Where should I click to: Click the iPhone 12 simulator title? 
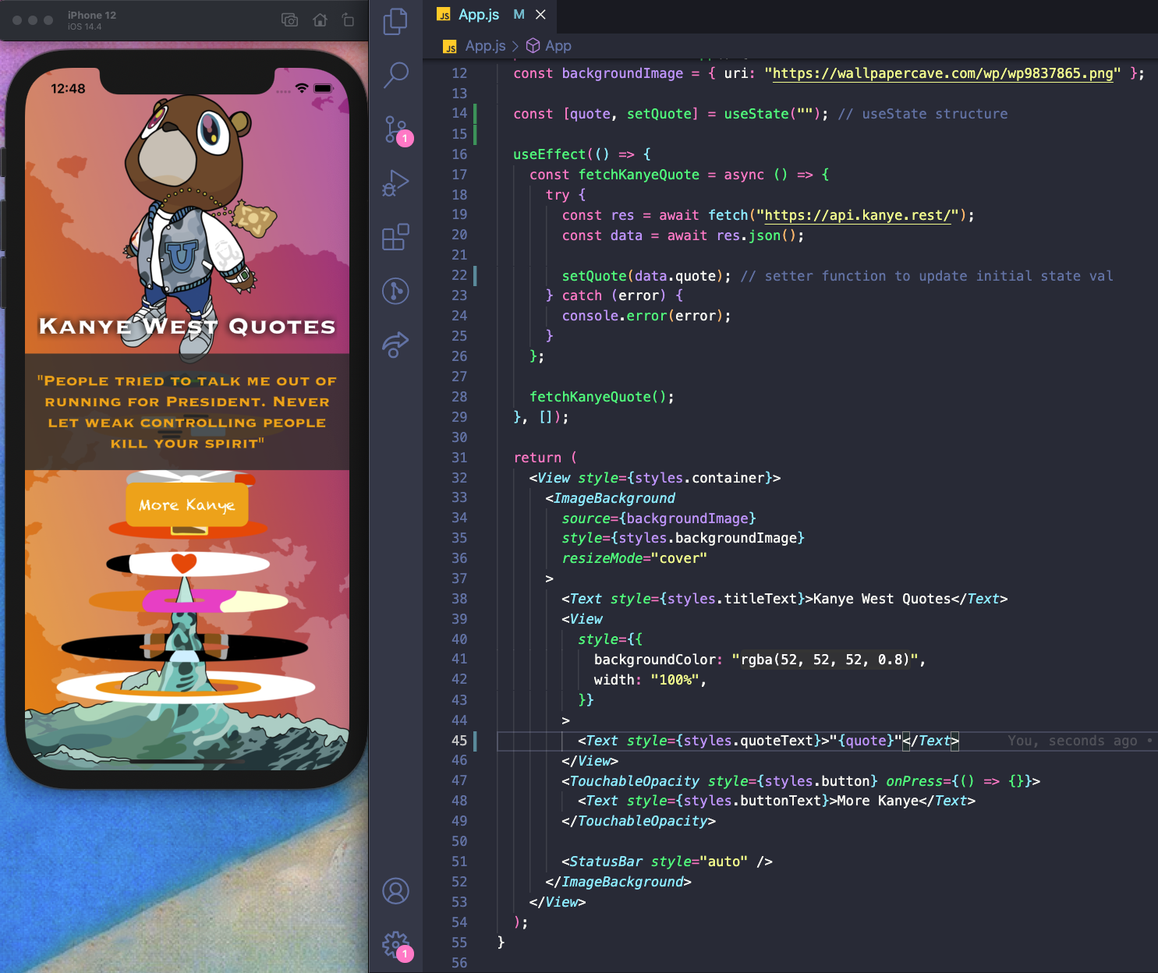pos(91,15)
